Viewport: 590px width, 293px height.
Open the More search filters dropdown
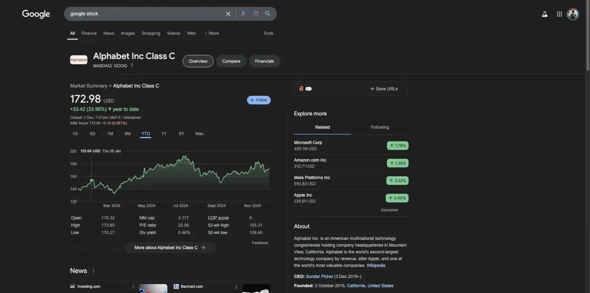pos(212,33)
